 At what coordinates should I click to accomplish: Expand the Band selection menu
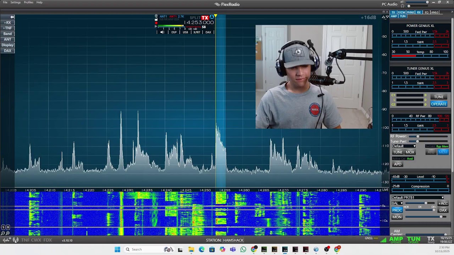pyautogui.click(x=7, y=34)
